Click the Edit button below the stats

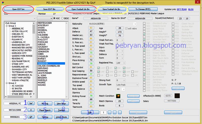[x=90, y=112]
